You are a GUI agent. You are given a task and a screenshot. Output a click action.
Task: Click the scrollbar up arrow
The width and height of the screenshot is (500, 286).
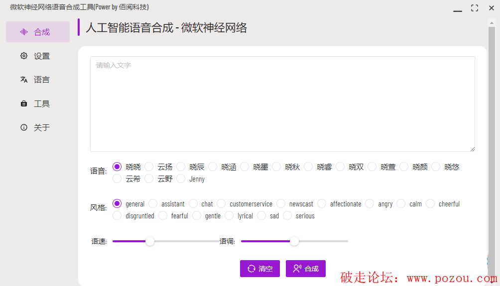coord(492,22)
